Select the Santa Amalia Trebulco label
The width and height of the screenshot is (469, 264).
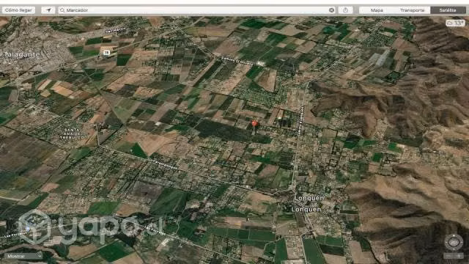(72, 133)
